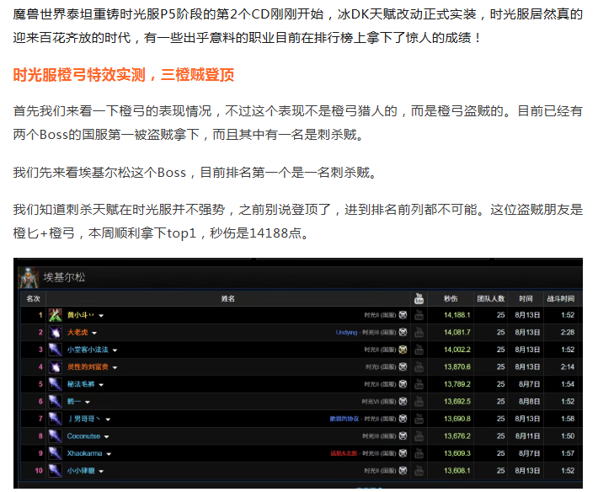Click the DPS value 14,081.7

click(457, 332)
